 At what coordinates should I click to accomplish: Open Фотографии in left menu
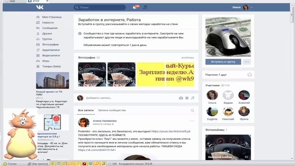50,44
